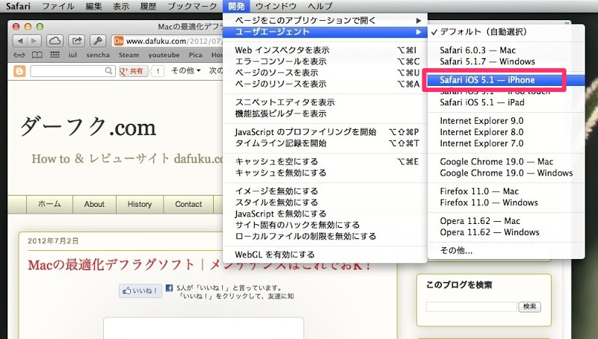598x339 pixels.
Task: Open the 編集 menu
Action: click(94, 6)
